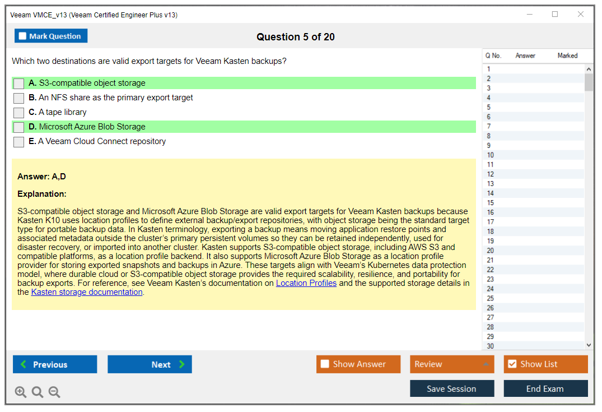Select question 5 in the list

point(534,107)
